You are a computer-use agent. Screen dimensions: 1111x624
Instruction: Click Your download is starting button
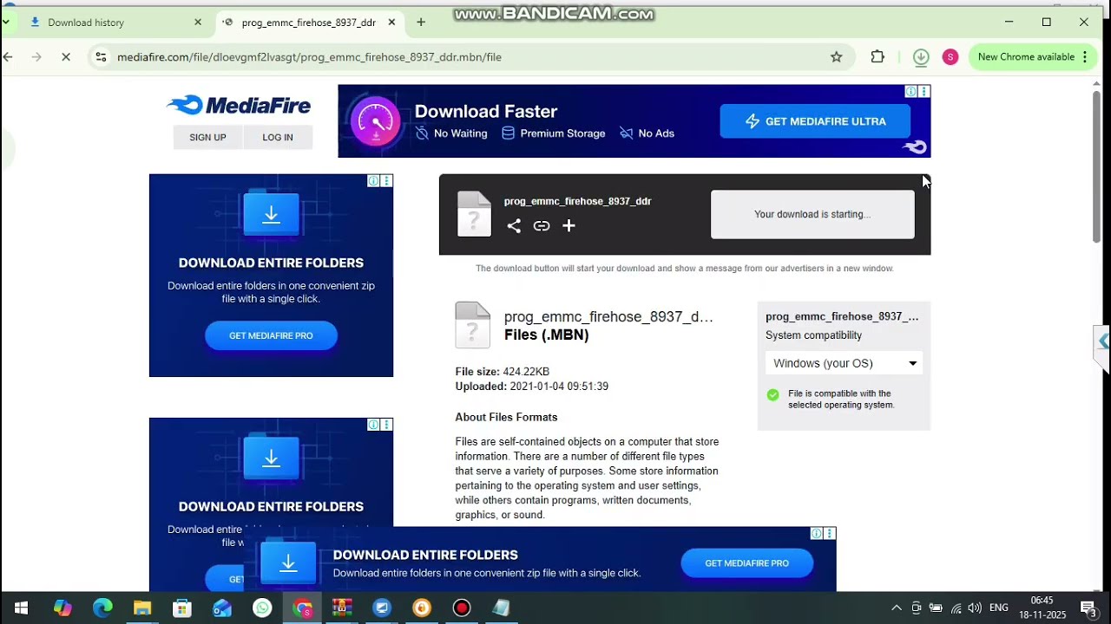[812, 214]
